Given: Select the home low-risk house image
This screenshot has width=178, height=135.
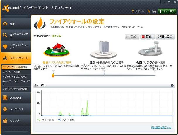Looking at the screenshot, I should pos(57,49).
